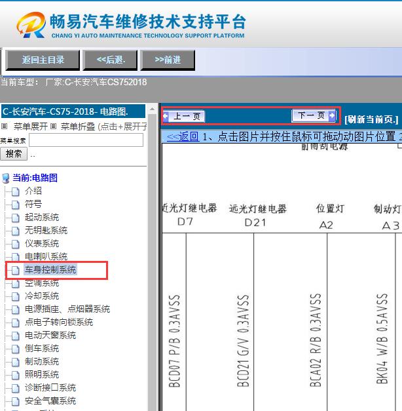Open the 安全气囊系统 tree item
Screen dimensions: 402x411
50,401
